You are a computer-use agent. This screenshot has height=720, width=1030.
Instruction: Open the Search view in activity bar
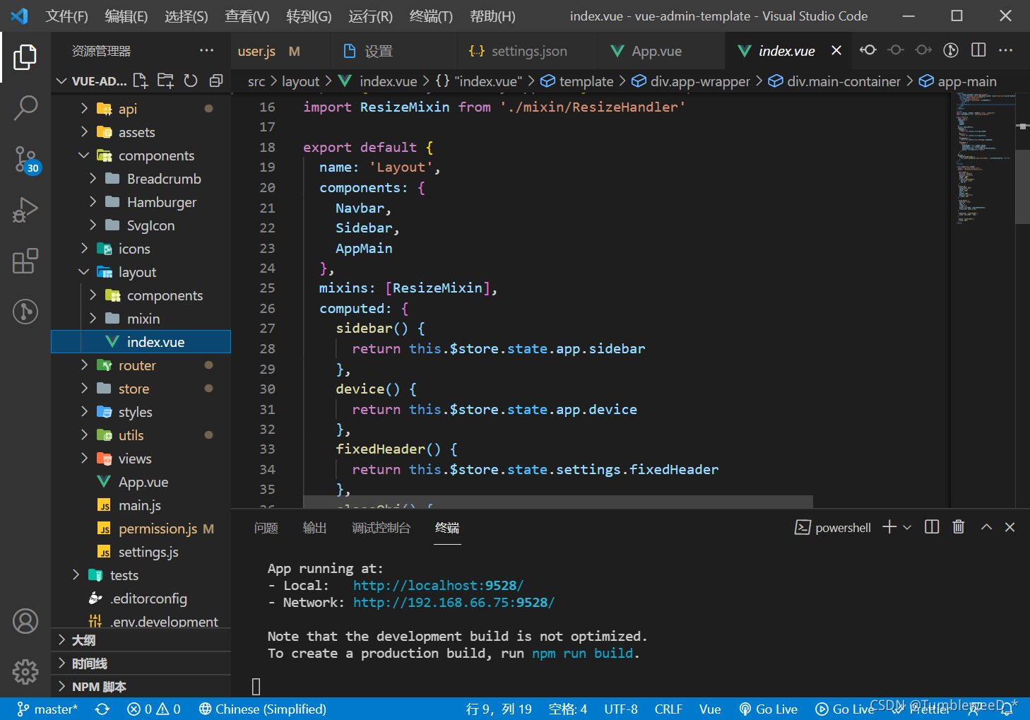pos(25,107)
